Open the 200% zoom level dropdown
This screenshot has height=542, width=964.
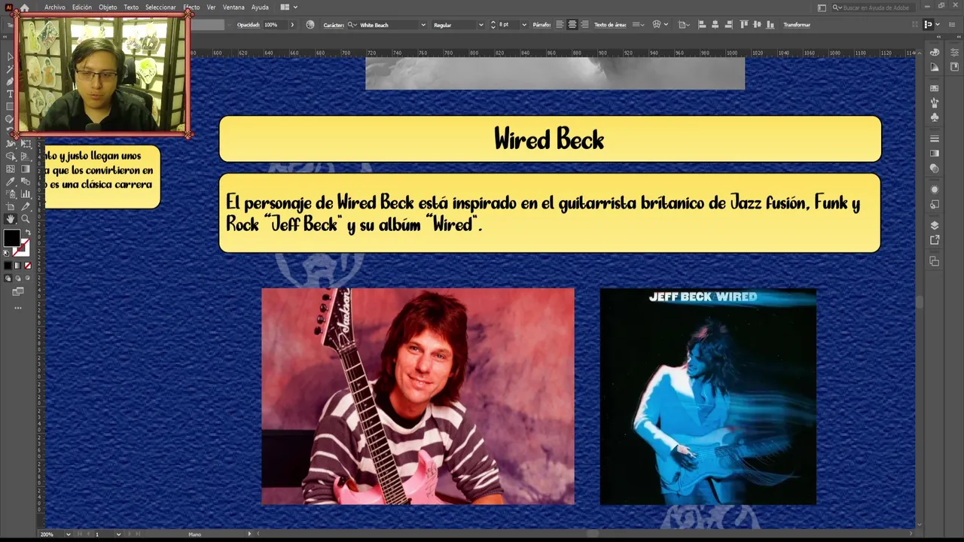(x=68, y=534)
